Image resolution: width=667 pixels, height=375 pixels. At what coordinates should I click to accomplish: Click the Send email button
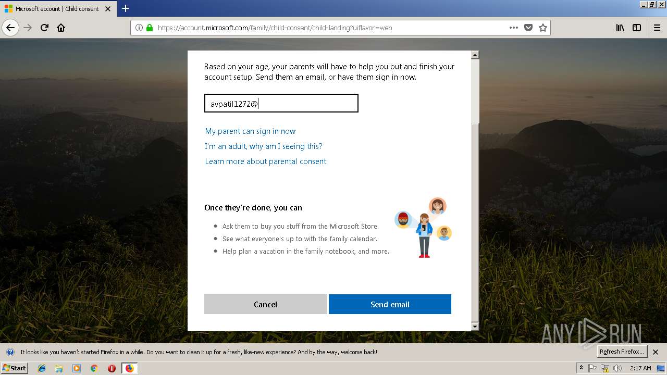(390, 304)
